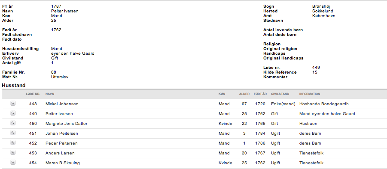This screenshot has height=169, width=387.
Task: Click the Brønshøj Sogn value
Action: point(321,6)
